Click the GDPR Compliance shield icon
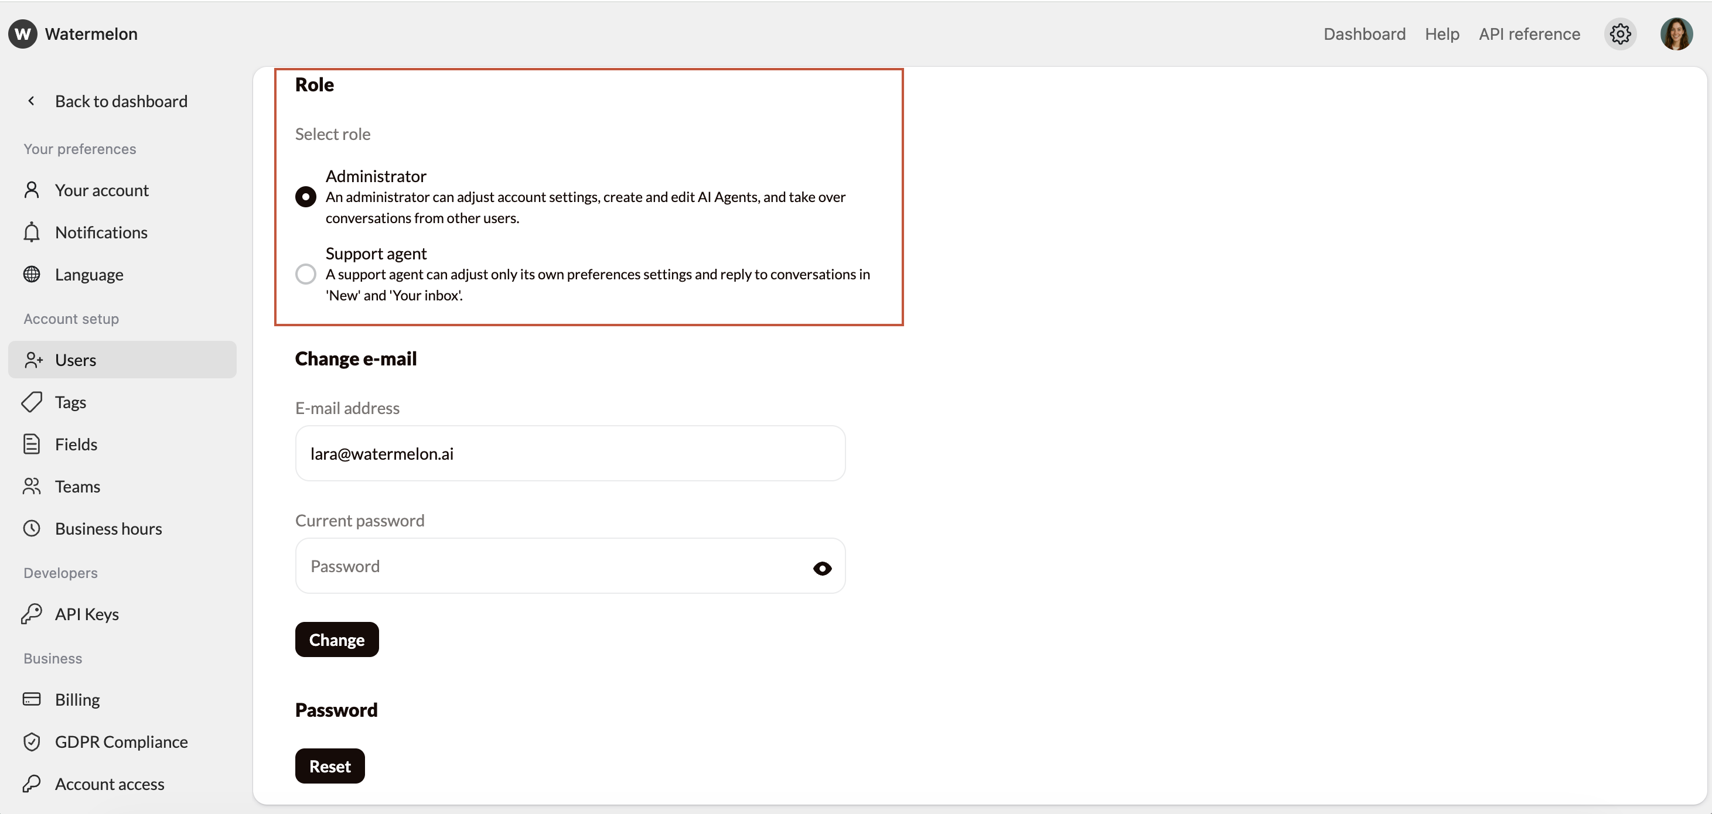This screenshot has height=814, width=1712. click(x=31, y=741)
